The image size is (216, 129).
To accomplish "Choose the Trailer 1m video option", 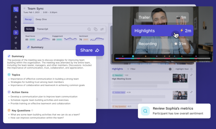I will pos(162,17).
